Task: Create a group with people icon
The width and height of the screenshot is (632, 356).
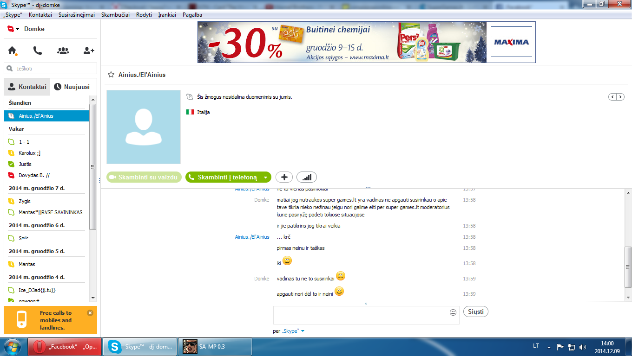Action: (63, 51)
